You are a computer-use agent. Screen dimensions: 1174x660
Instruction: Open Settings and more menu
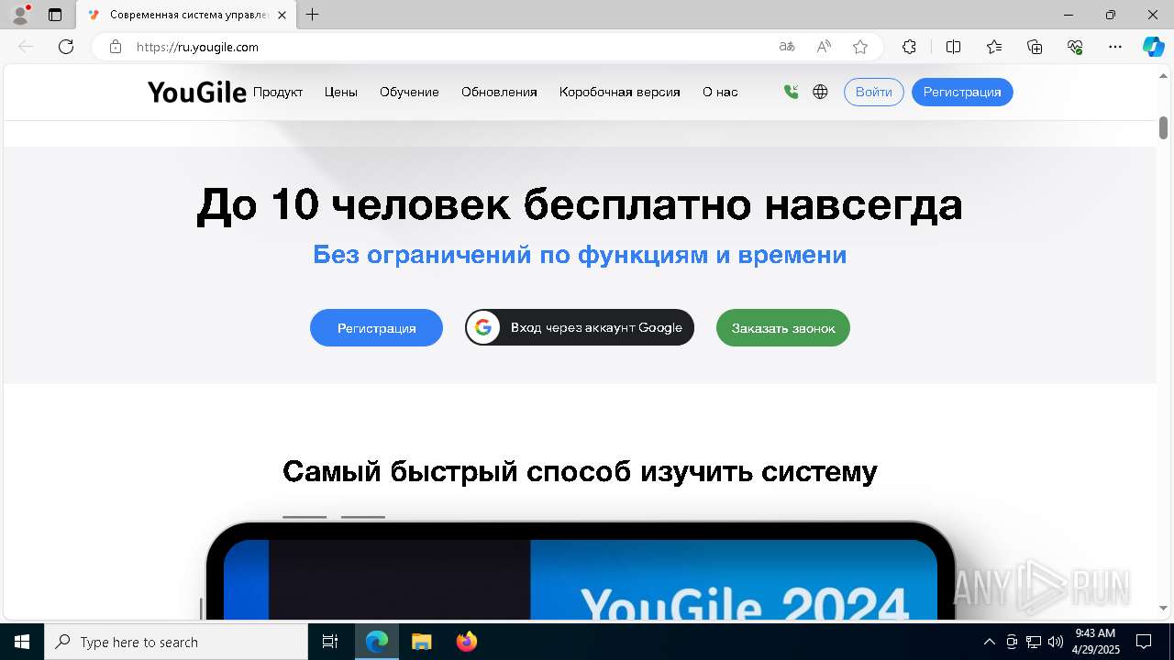click(x=1115, y=47)
